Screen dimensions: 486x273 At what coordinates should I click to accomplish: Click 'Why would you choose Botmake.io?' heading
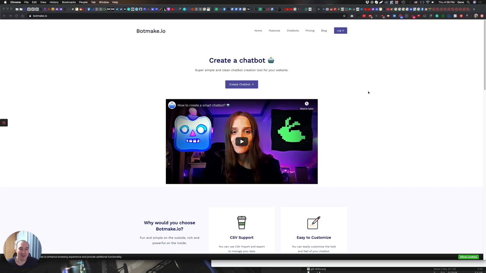coord(169,226)
